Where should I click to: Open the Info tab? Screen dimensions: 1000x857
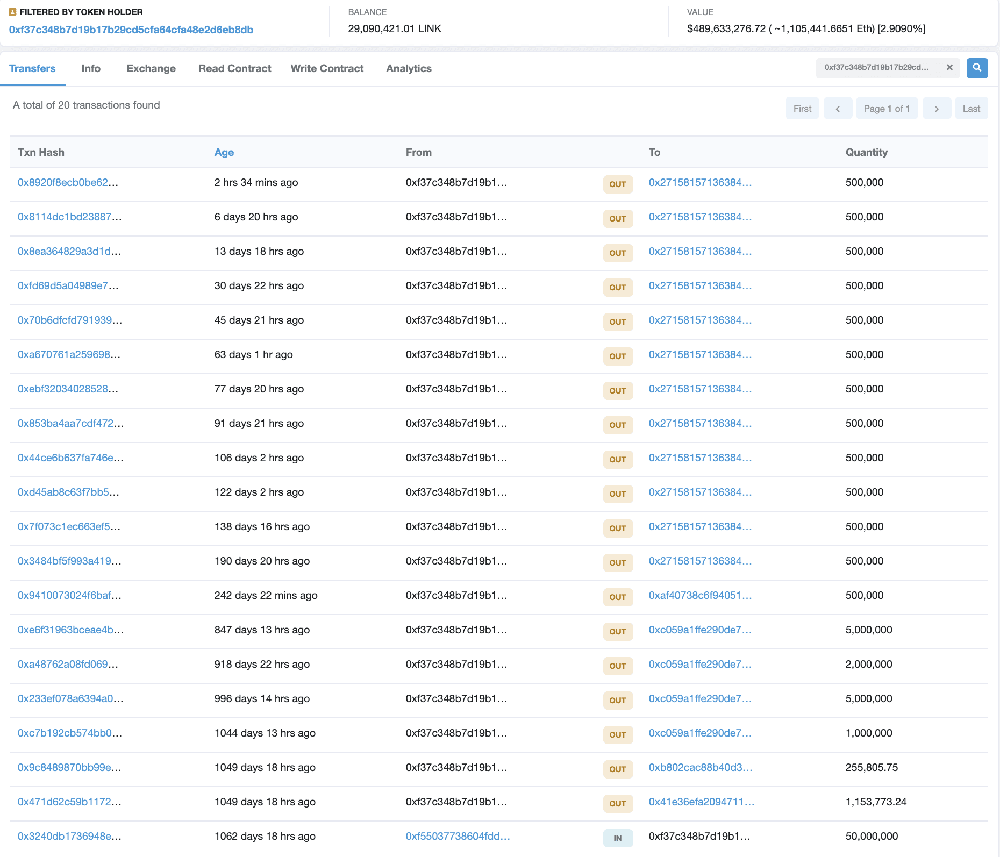click(x=91, y=69)
